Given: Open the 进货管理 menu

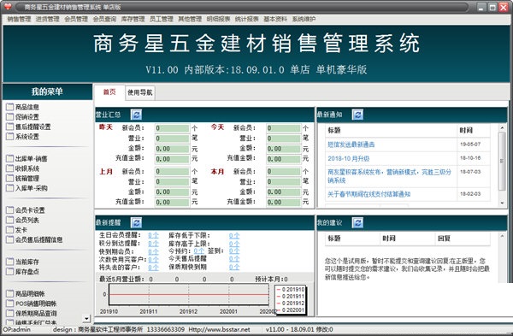Looking at the screenshot, I should click(47, 19).
